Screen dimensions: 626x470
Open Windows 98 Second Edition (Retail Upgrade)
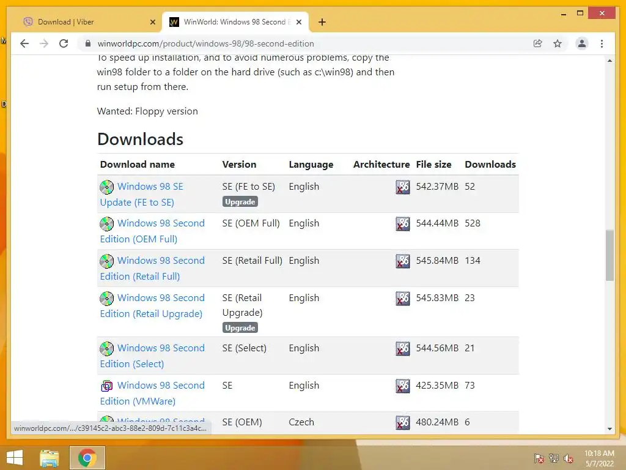(152, 306)
